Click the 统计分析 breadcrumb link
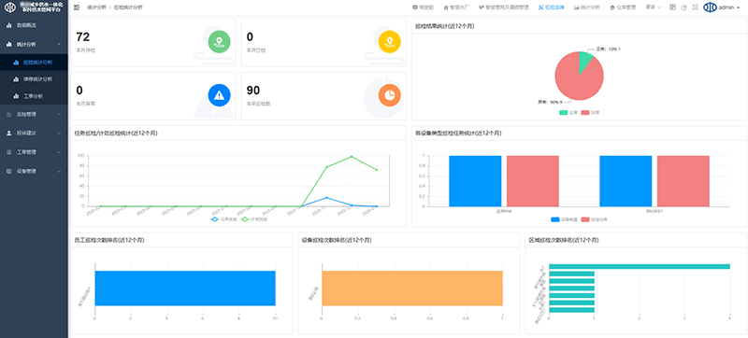 pyautogui.click(x=97, y=7)
